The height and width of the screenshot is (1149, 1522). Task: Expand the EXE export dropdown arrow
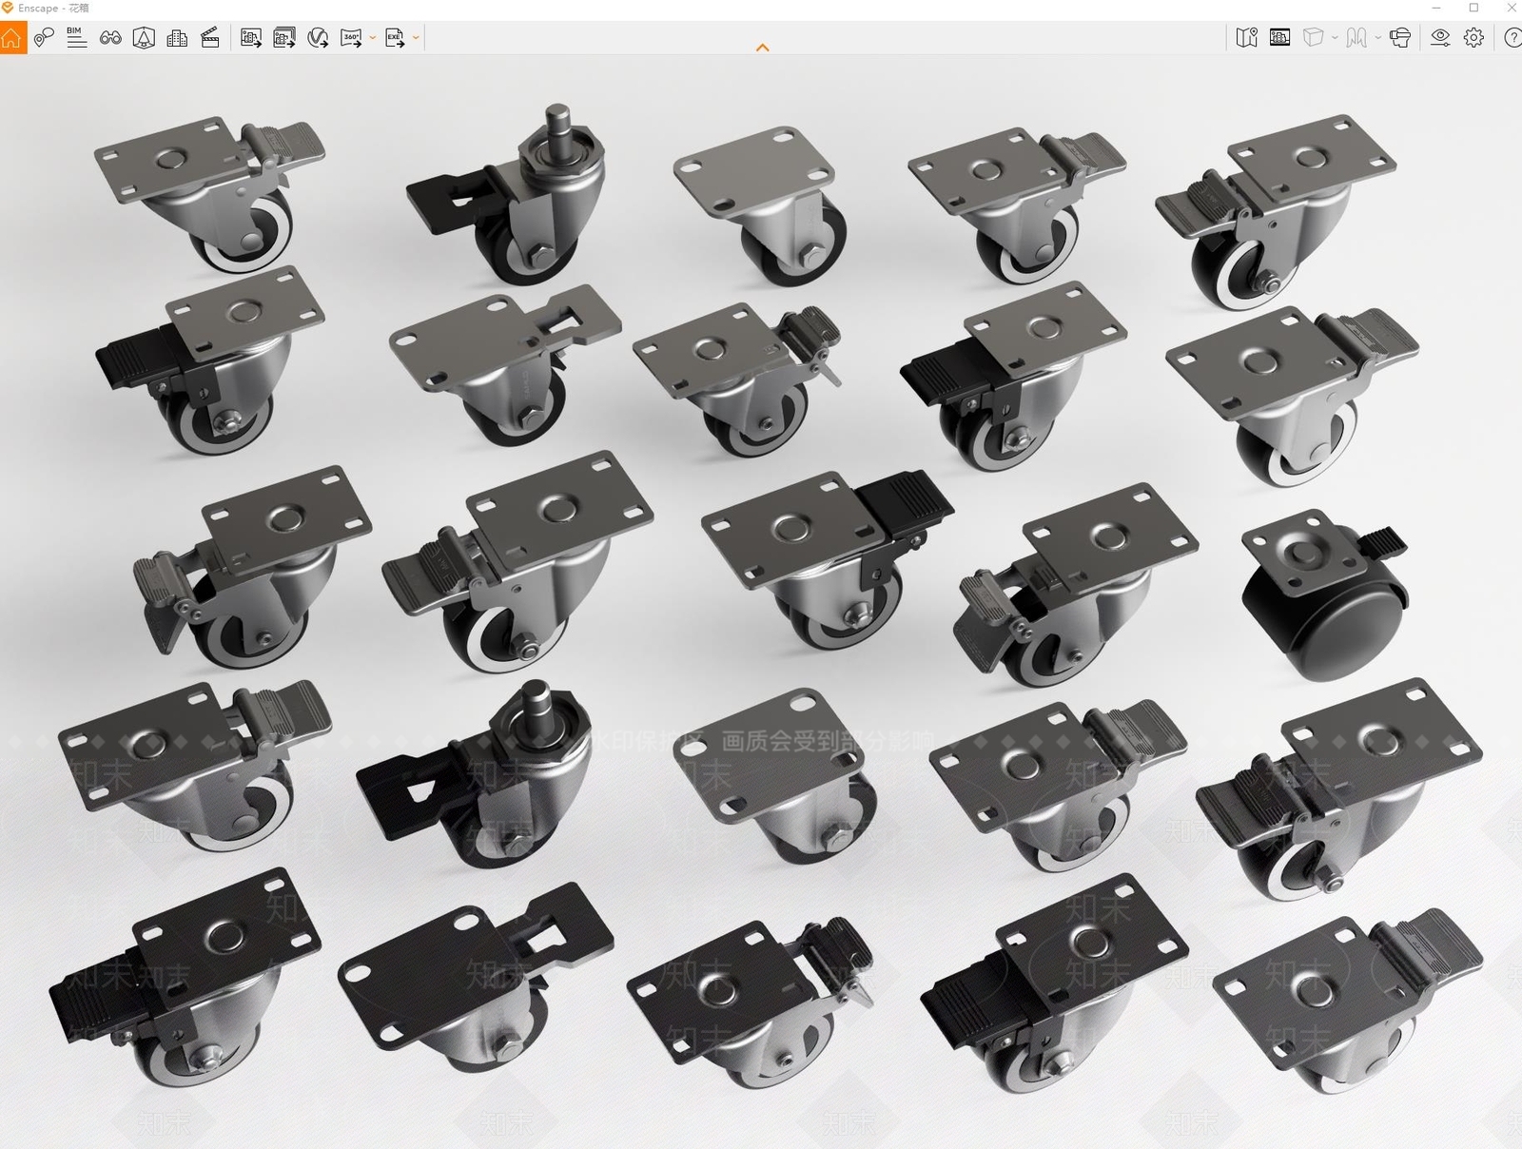[x=416, y=38]
